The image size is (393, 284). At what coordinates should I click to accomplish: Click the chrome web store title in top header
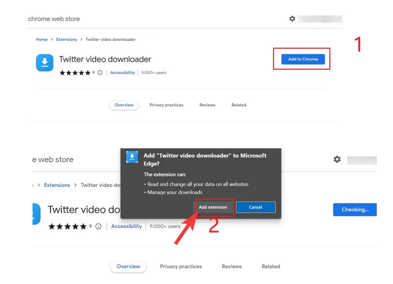pyautogui.click(x=54, y=19)
